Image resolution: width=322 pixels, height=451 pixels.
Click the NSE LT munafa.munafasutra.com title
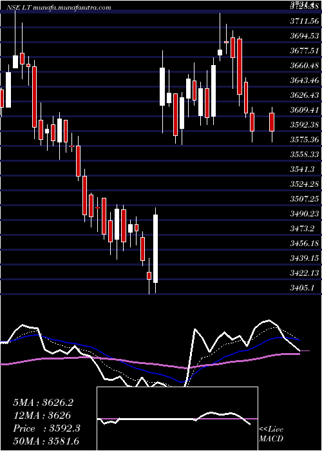point(59,7)
